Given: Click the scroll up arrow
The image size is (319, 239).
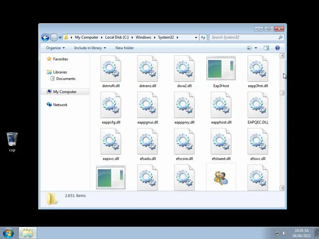Looking at the screenshot, I should [x=282, y=56].
